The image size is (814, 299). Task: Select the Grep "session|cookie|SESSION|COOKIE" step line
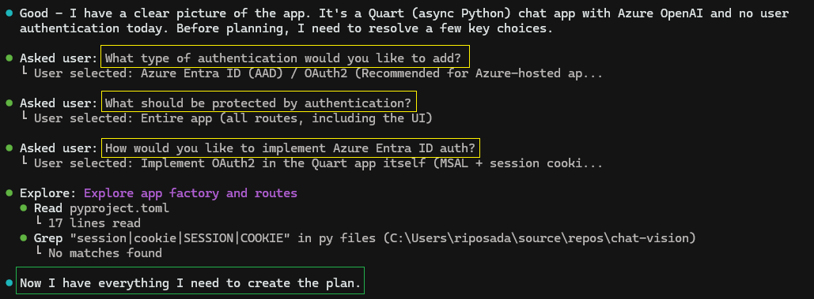tap(365, 238)
